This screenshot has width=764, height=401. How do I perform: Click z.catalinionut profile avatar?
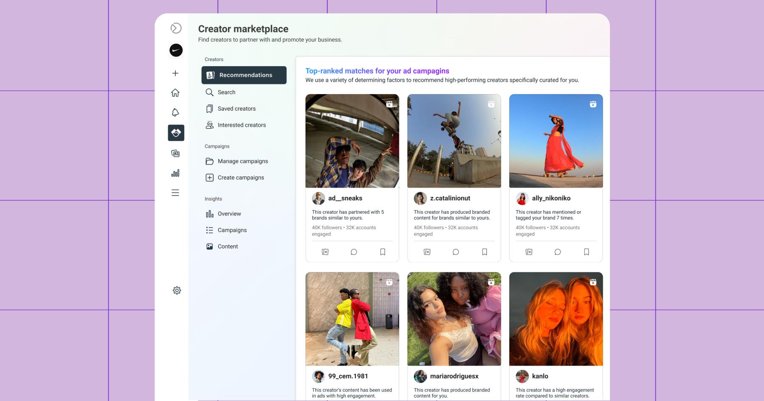click(420, 198)
